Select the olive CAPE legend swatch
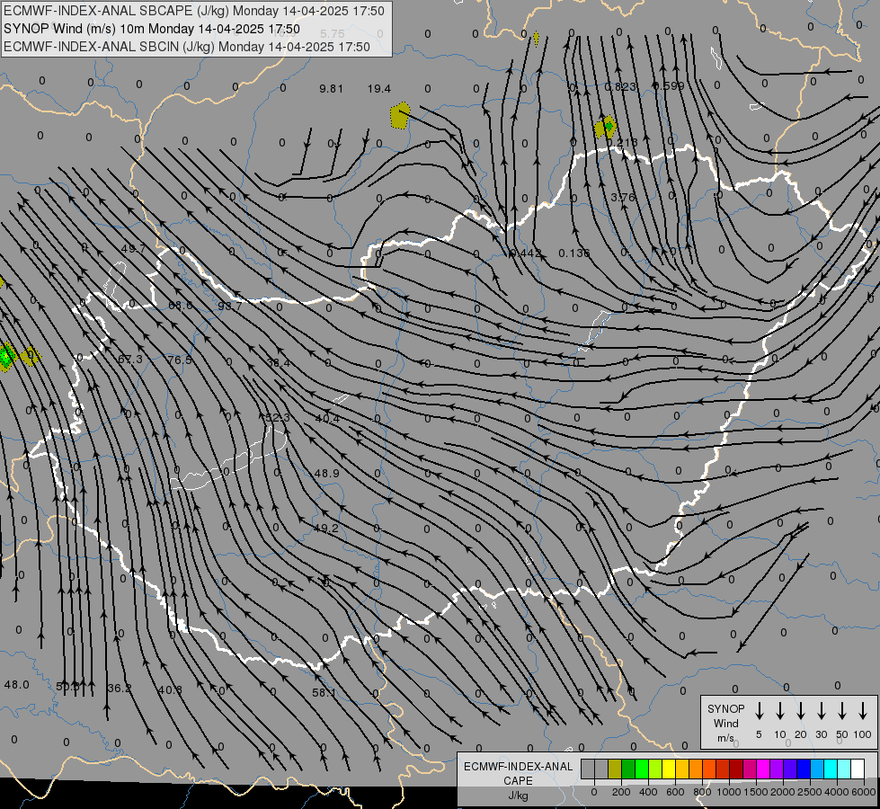 tap(615, 769)
